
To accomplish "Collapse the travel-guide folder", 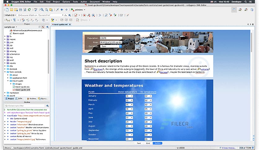I will [8, 81].
